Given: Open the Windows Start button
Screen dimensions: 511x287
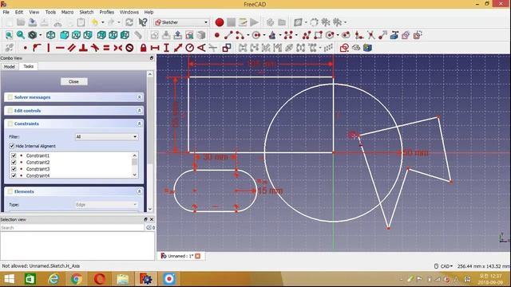Looking at the screenshot, I should (x=9, y=279).
